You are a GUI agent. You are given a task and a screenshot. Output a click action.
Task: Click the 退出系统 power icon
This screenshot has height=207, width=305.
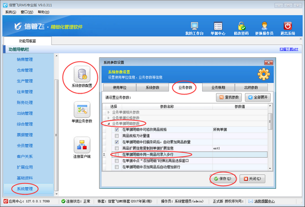[x=288, y=26]
